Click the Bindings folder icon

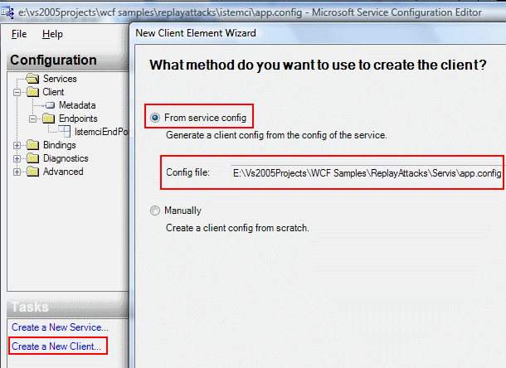point(32,145)
